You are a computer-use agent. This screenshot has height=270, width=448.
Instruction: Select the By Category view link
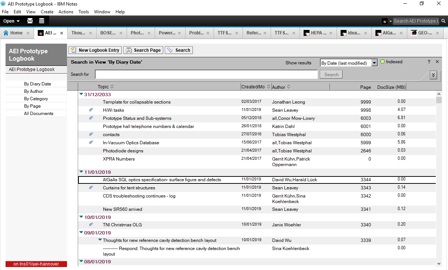coord(36,99)
